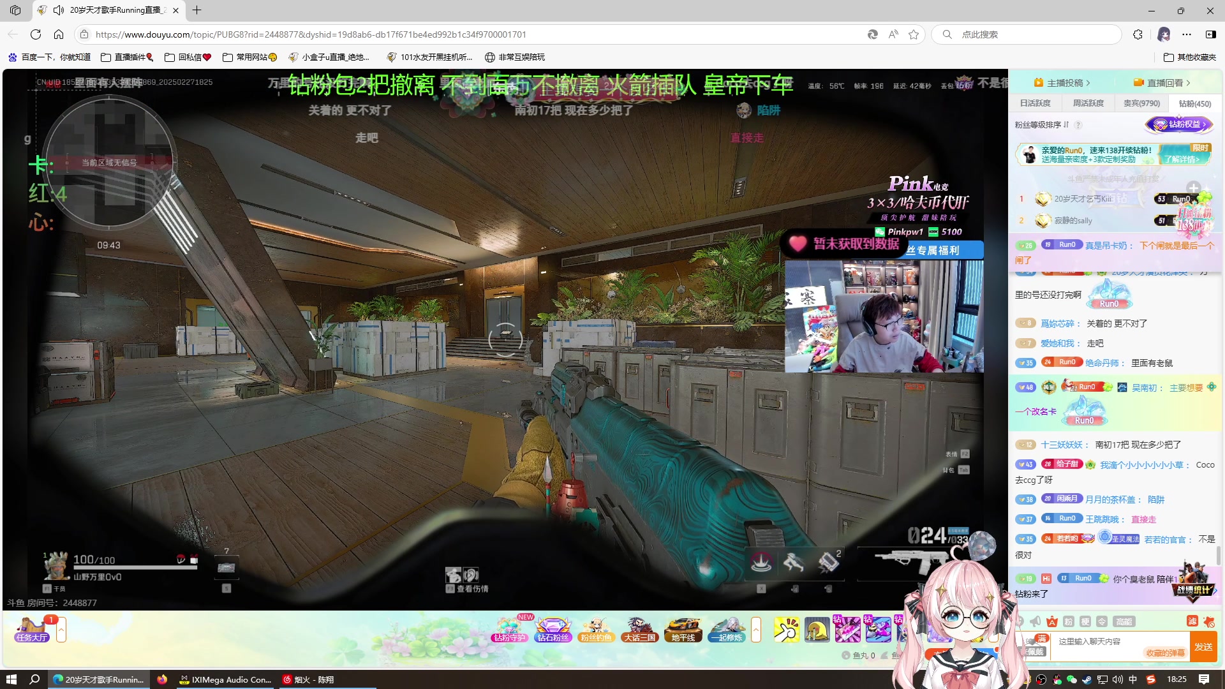The image size is (1225, 689).
Task: Open the 101水友开黑挂机听 bookmark
Action: (x=430, y=57)
